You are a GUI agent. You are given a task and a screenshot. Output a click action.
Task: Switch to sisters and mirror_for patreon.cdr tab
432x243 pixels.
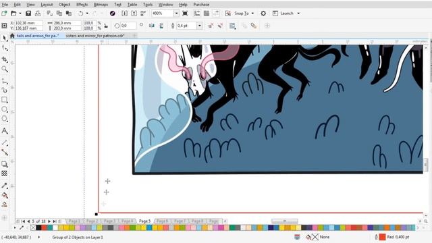(x=95, y=36)
